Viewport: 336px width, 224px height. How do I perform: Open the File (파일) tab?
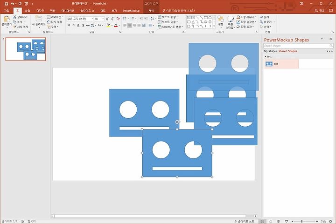click(x=7, y=10)
